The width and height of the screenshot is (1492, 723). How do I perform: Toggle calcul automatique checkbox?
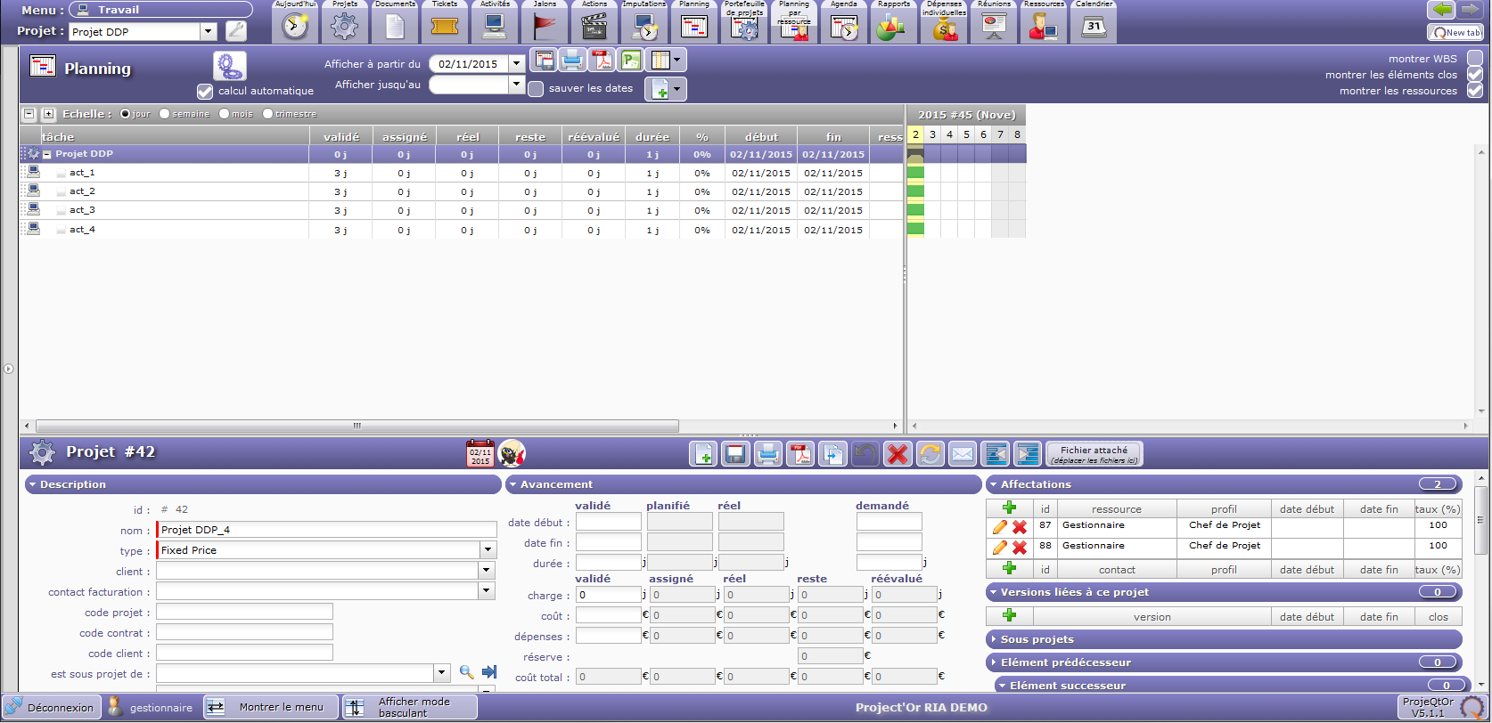(x=205, y=92)
